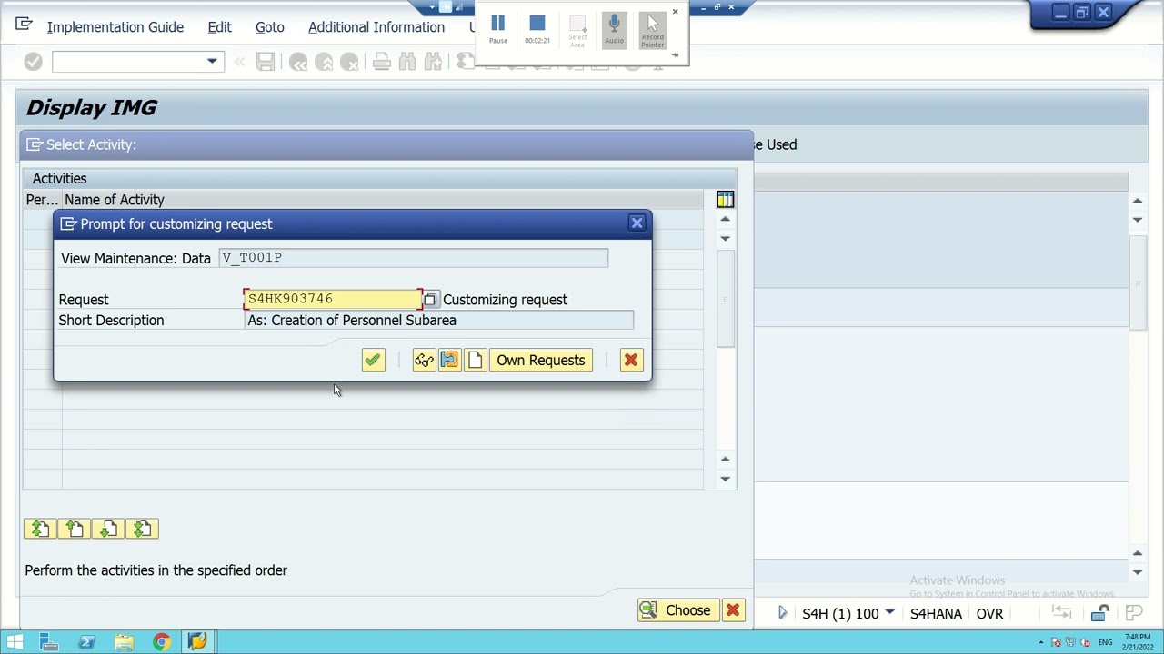Click the Enter checkmark in the SAP toolbar
The width and height of the screenshot is (1164, 654).
(x=33, y=62)
